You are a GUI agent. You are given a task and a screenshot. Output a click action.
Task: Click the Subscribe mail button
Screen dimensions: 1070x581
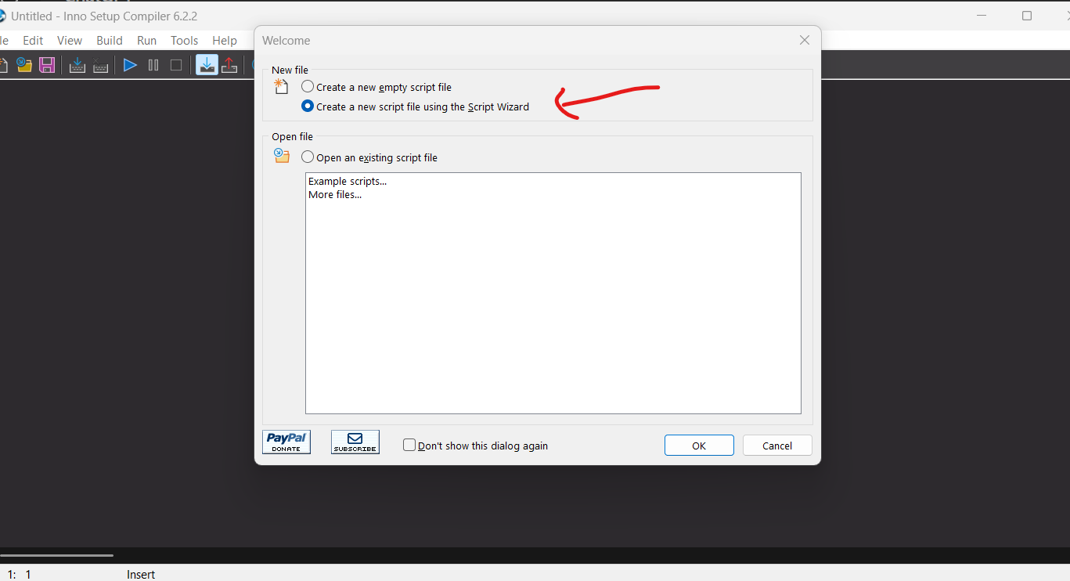tap(355, 442)
